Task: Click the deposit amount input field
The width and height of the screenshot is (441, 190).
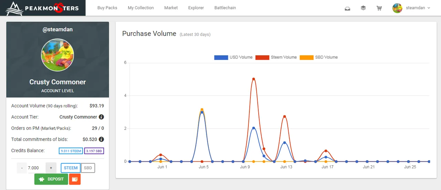Action: 36,168
